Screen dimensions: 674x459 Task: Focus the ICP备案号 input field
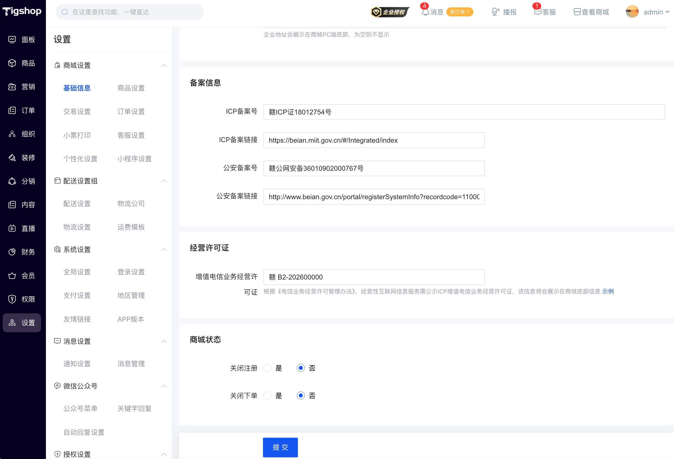click(x=464, y=112)
